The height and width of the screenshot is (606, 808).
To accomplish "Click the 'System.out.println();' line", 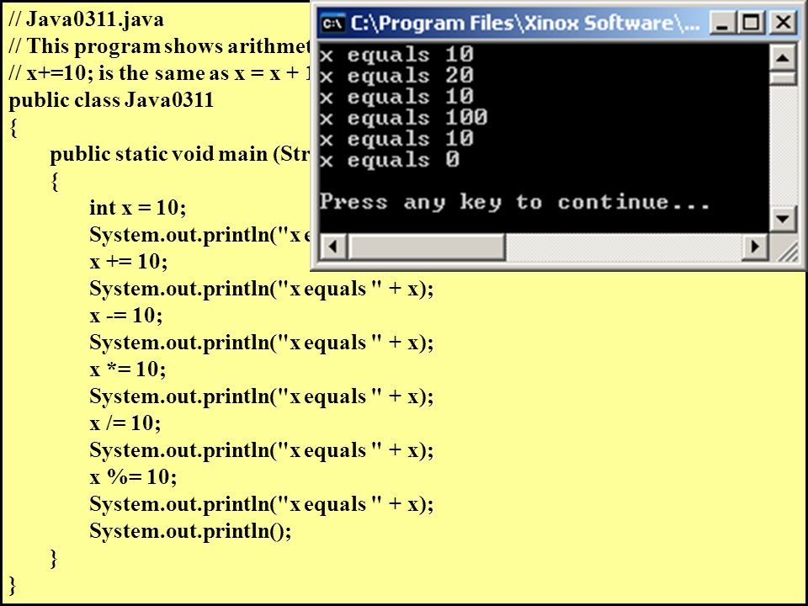I will coord(190,531).
